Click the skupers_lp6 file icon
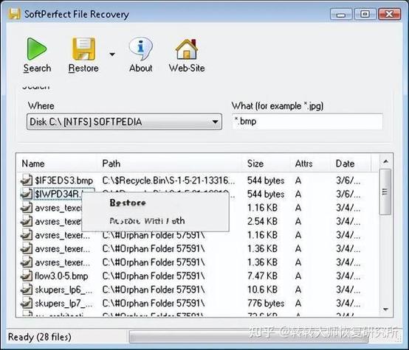The image size is (409, 350). click(27, 290)
